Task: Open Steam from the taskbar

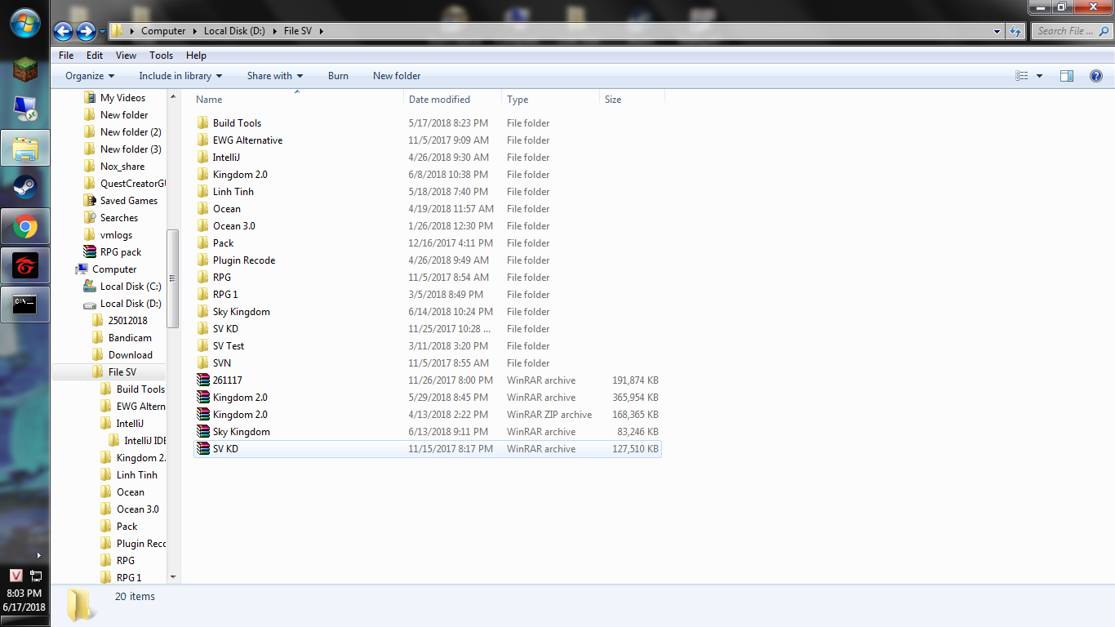Action: click(x=25, y=187)
